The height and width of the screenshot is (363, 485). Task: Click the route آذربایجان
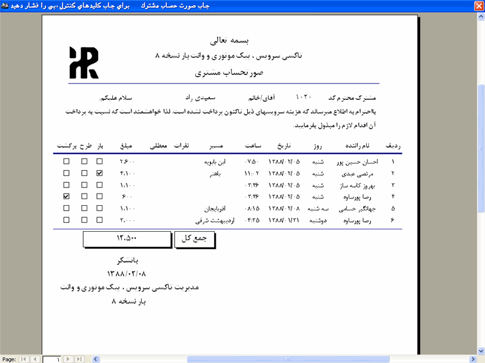point(215,209)
